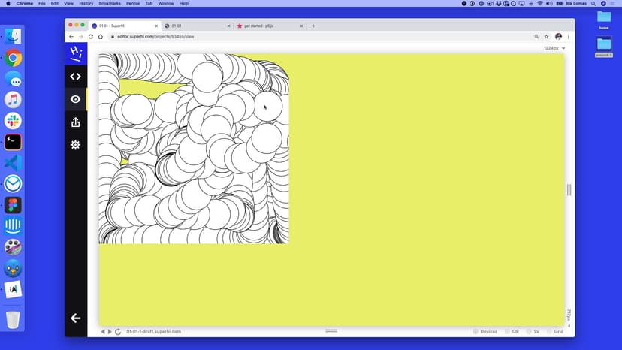This screenshot has width=622, height=350.
Task: Open the share/export panel
Action: pos(75,122)
